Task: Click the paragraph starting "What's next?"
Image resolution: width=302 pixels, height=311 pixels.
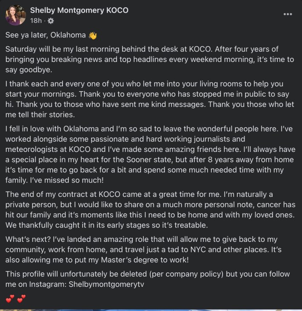Action: pos(143,249)
